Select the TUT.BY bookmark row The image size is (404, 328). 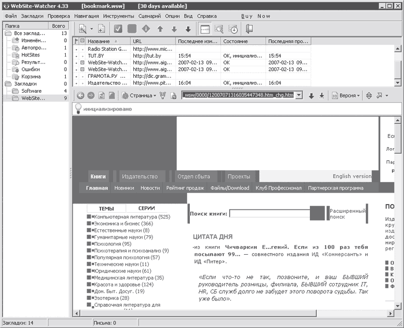[x=192, y=56]
